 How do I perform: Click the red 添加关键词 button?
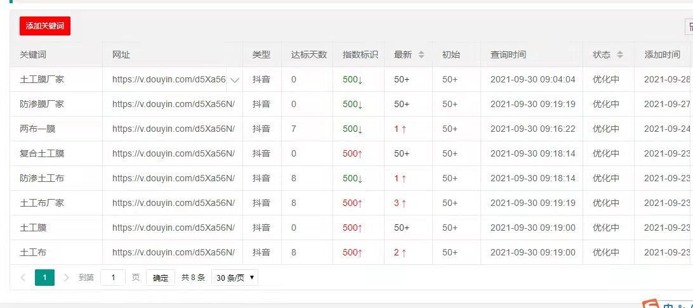[45, 26]
